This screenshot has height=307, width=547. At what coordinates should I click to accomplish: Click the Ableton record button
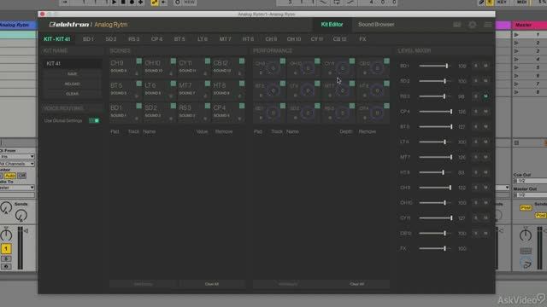pyautogui.click(x=132, y=2)
